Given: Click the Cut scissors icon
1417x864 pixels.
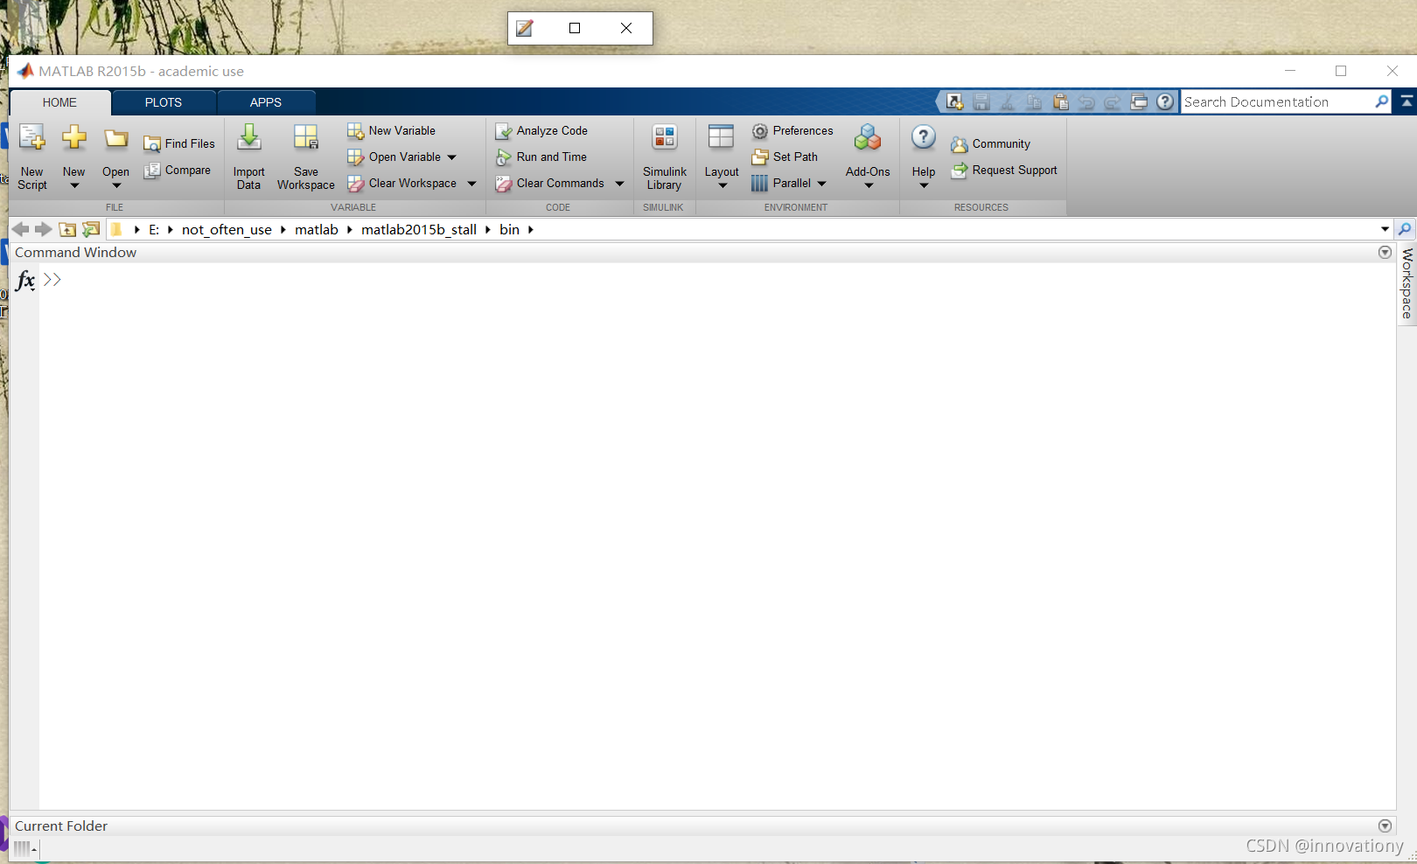Looking at the screenshot, I should (x=1008, y=102).
